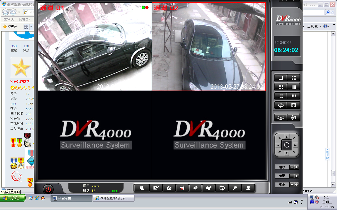
Task: Increase 焦距 focus with plus
Action: (x=296, y=185)
